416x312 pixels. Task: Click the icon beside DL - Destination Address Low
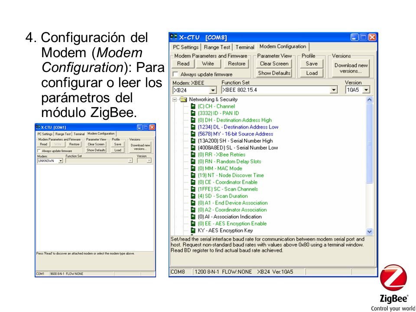(193, 127)
